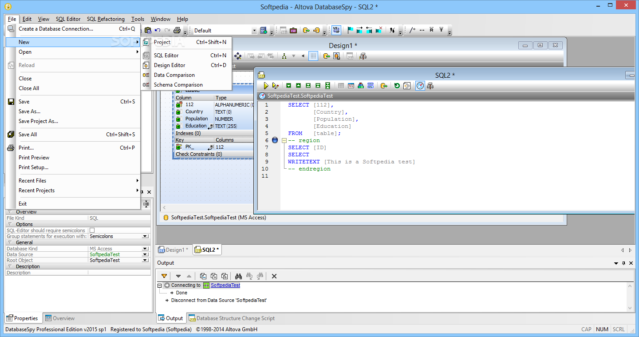Screen dimensions: 639x337
Task: Click the Copy selected message icon in Output
Action: point(203,276)
